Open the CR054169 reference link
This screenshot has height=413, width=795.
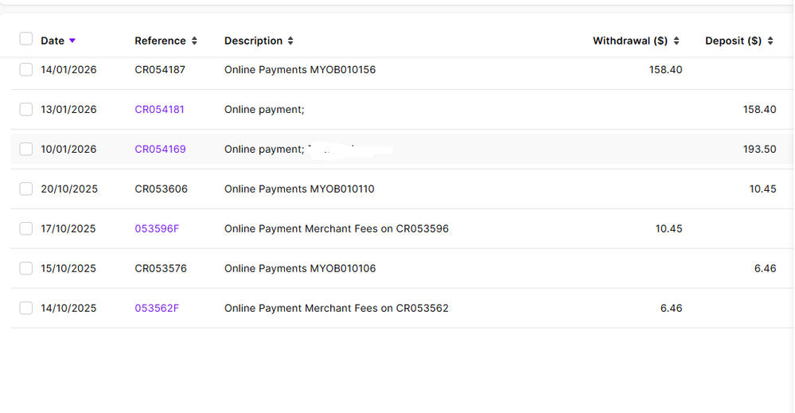[x=160, y=149]
